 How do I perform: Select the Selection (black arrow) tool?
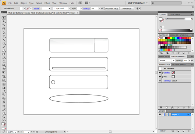(x=4, y=18)
